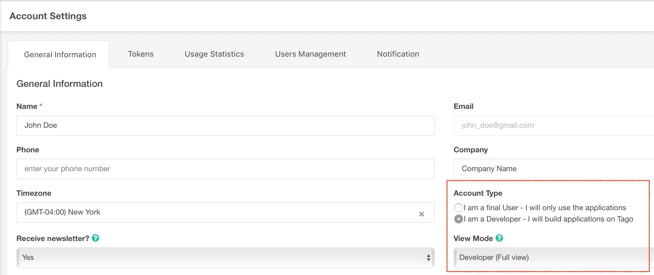The width and height of the screenshot is (654, 275).
Task: Open the Timezone New York selector
Action: pyautogui.click(x=225, y=212)
